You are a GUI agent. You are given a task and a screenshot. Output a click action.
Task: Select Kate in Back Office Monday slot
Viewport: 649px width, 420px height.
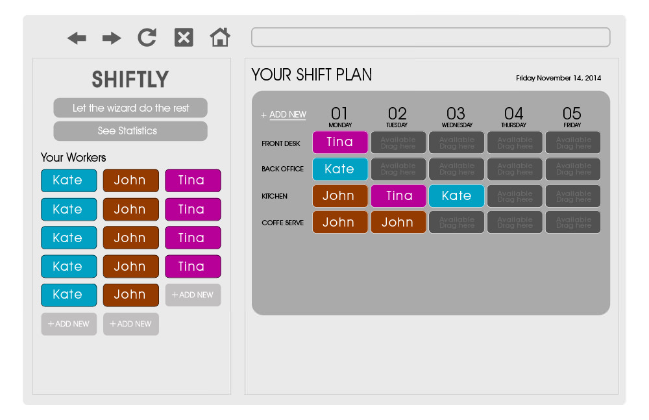[x=340, y=169]
